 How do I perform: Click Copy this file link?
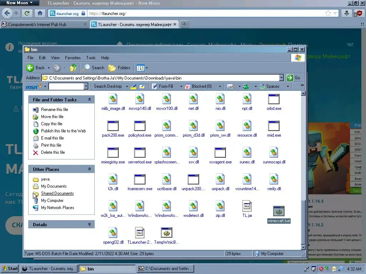tap(51, 124)
